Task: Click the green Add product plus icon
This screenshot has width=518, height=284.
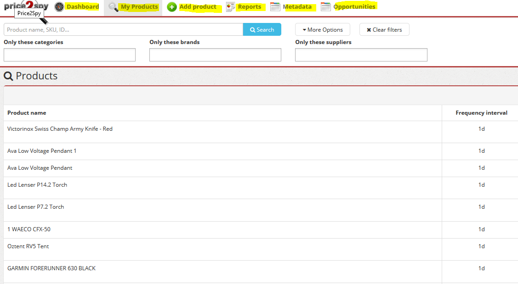Action: 172,7
